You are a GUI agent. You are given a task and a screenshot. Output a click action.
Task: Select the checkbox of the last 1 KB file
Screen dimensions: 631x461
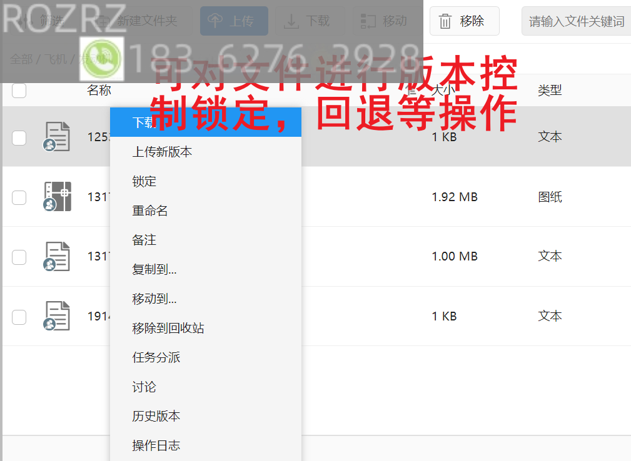click(19, 317)
